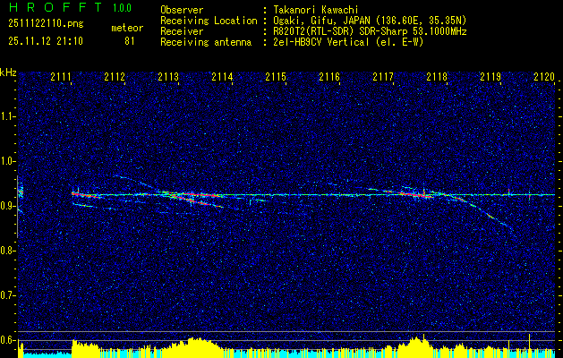
Task: Click the 2119 time marker
Action: [490, 77]
